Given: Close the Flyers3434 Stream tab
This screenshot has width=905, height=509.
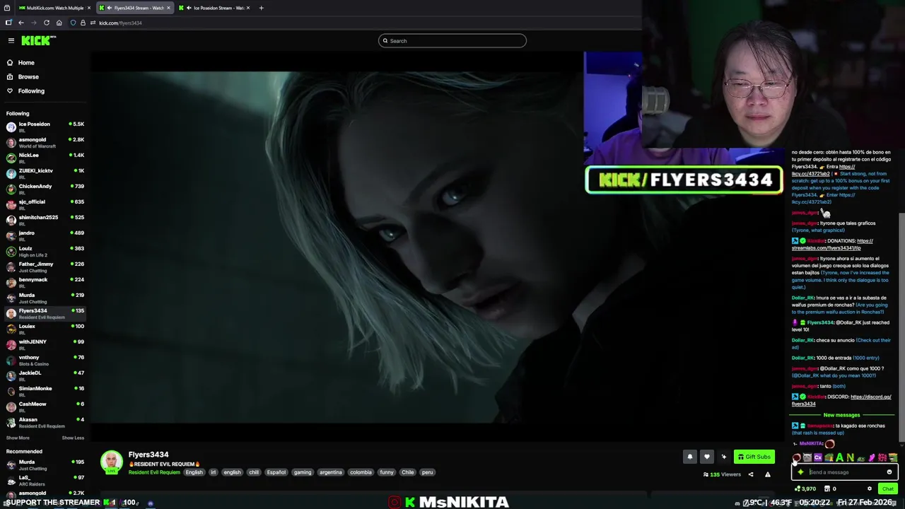Looking at the screenshot, I should 168,8.
